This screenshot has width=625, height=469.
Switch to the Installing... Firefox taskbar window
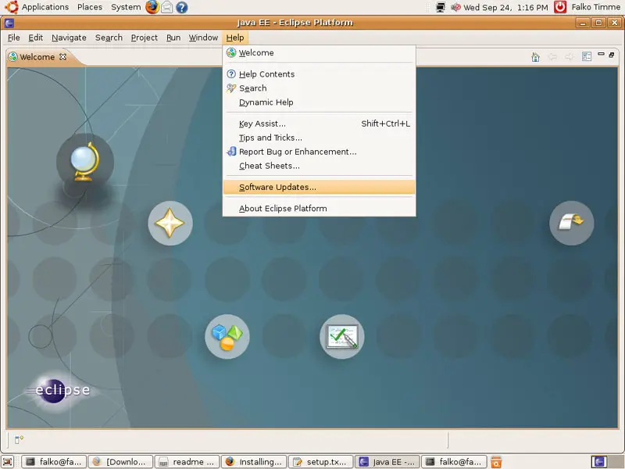pyautogui.click(x=254, y=462)
